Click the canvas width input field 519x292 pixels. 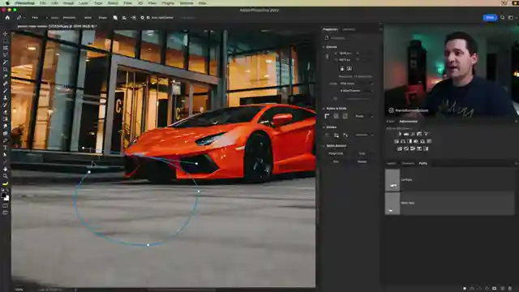(x=347, y=53)
